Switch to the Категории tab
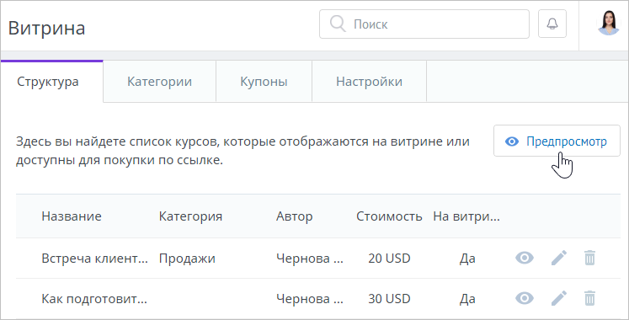The height and width of the screenshot is (320, 629). tap(159, 82)
